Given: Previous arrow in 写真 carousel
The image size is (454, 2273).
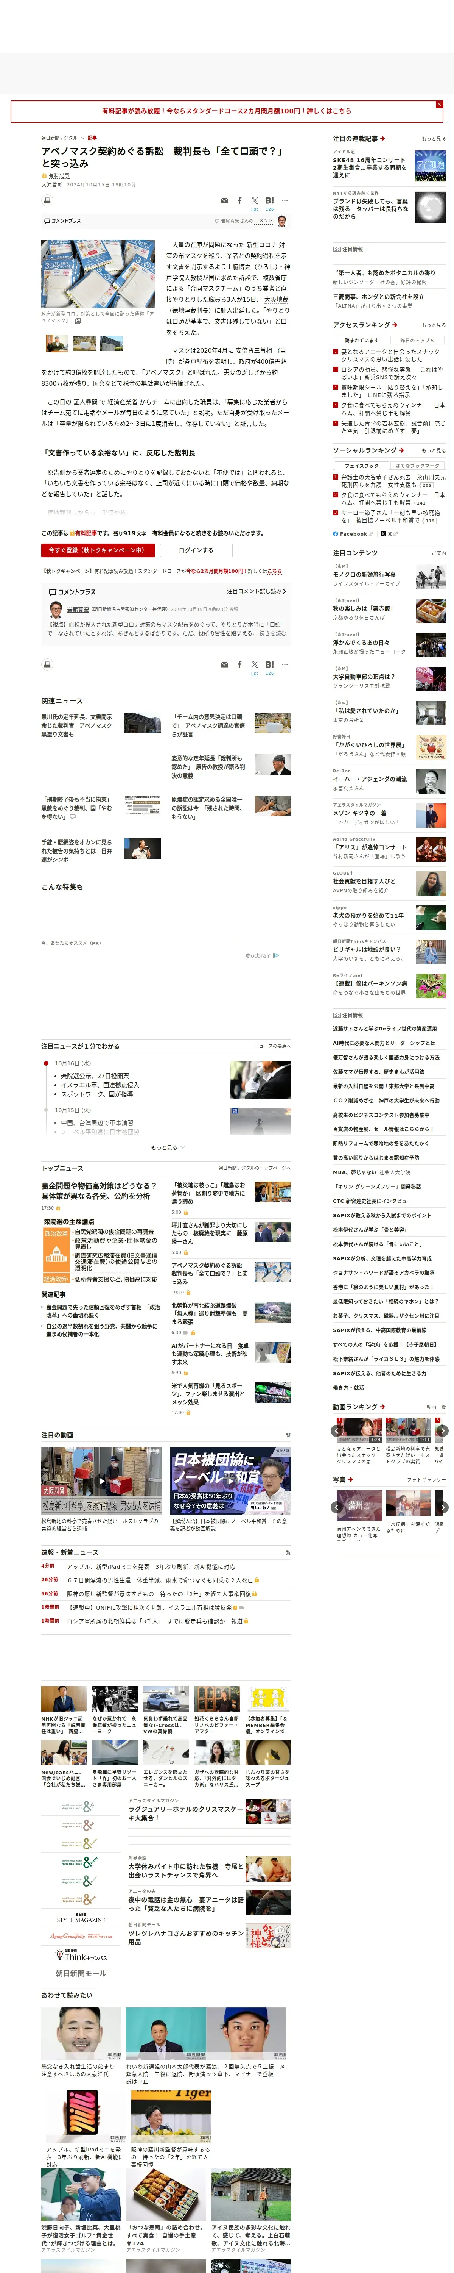Looking at the screenshot, I should click(337, 1507).
